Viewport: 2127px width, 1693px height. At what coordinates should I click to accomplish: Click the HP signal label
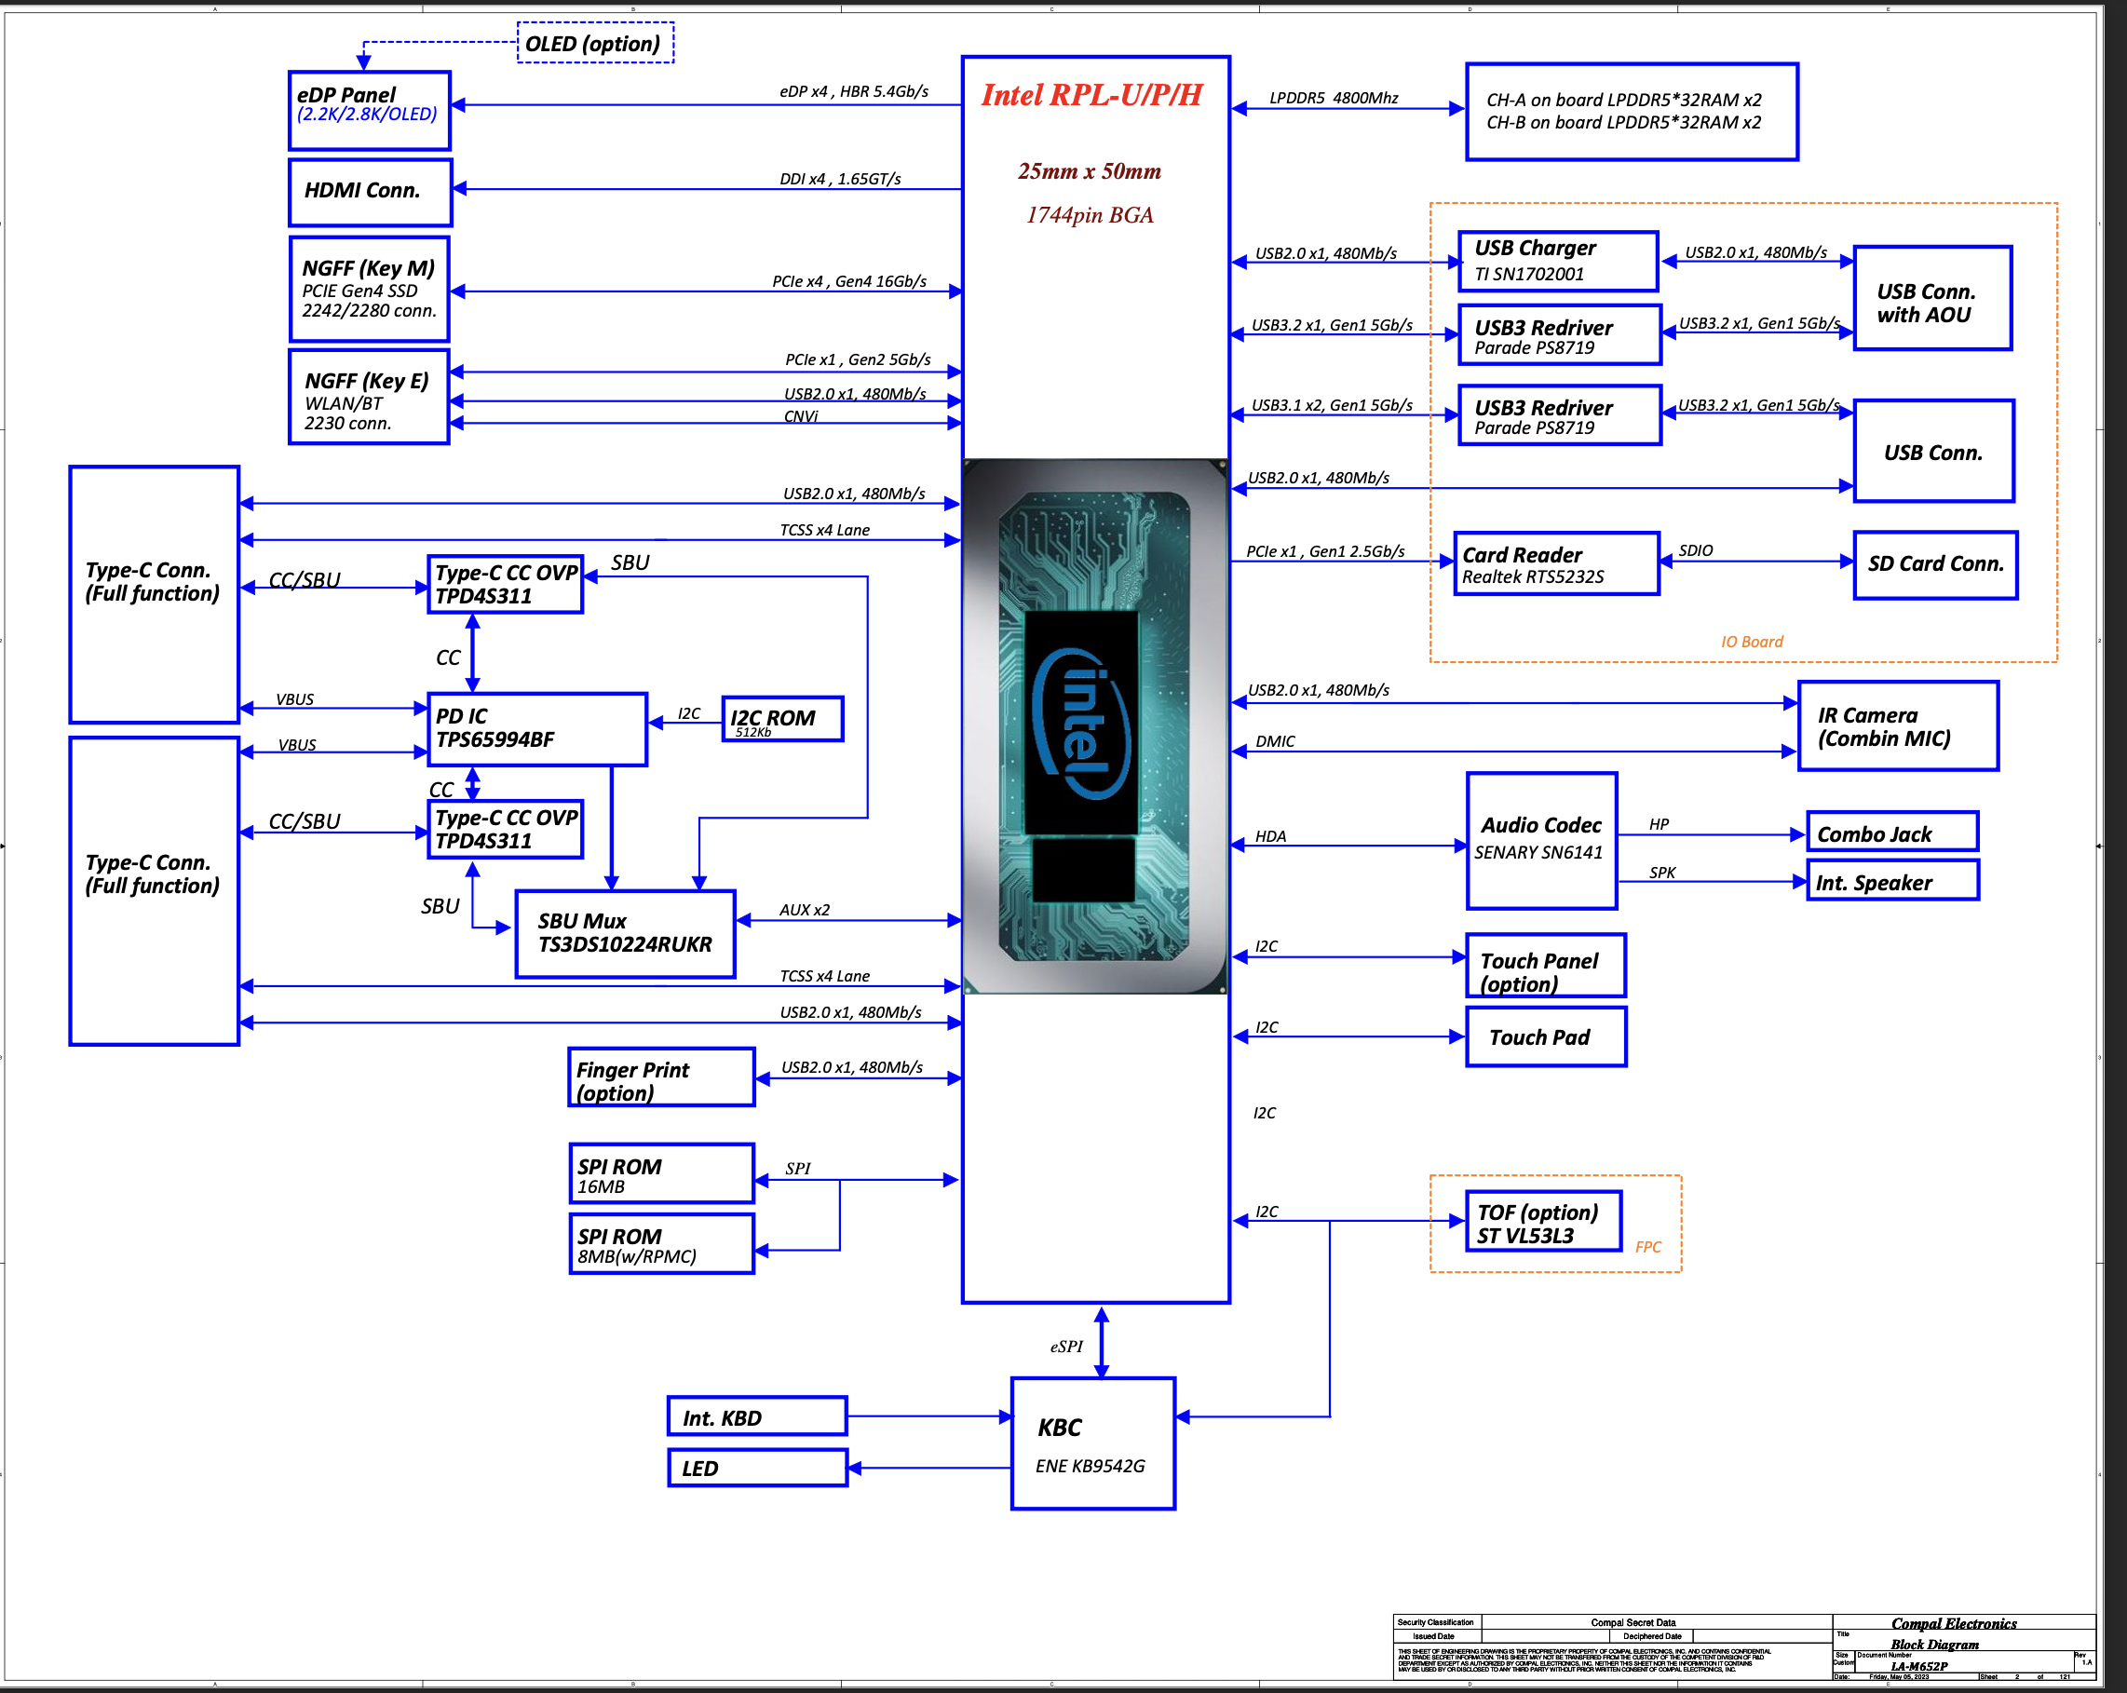click(1659, 824)
